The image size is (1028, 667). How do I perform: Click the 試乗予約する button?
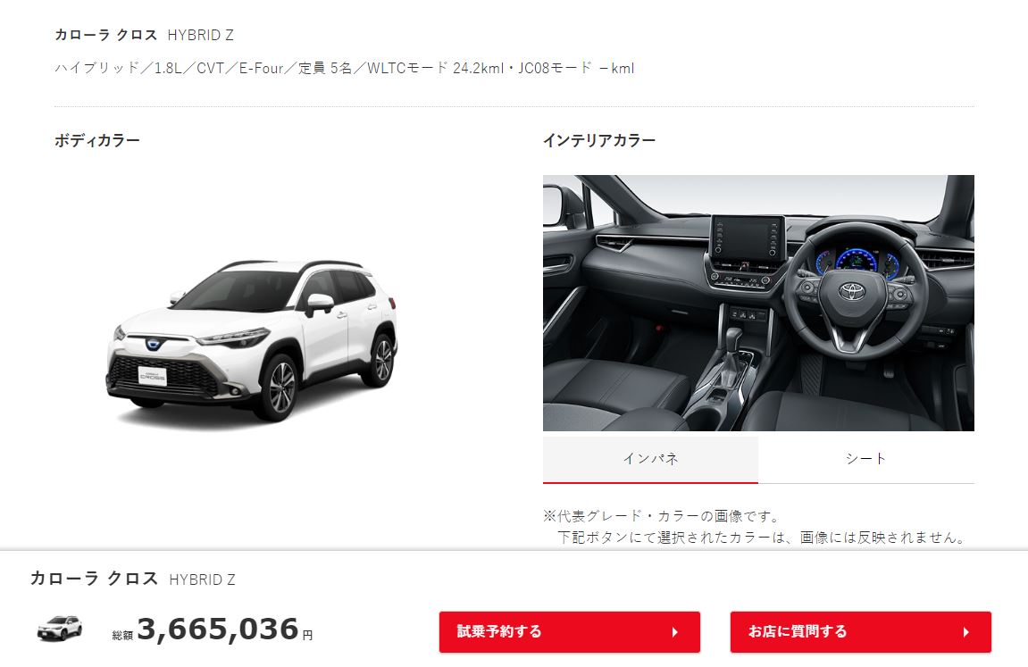coord(570,631)
